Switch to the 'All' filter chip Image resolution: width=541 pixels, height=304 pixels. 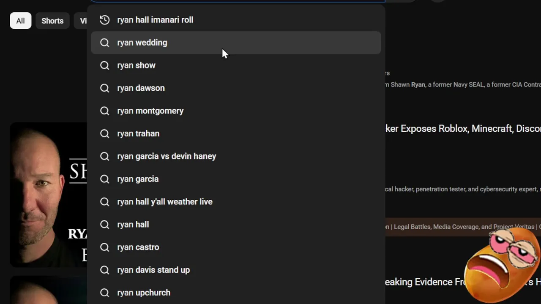[x=21, y=21]
